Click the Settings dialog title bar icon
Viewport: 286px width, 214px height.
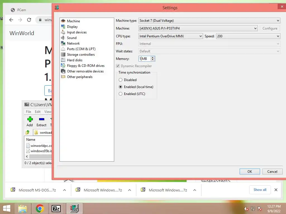(57, 8)
